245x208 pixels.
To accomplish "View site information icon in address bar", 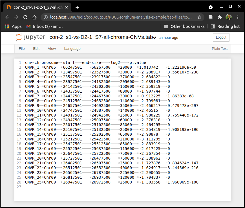I will coord(45,17).
